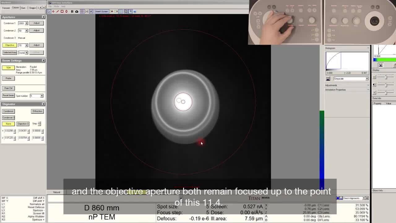Open the Greyscale color map dropdown
Screen dimensions: 396x223
[367, 79]
